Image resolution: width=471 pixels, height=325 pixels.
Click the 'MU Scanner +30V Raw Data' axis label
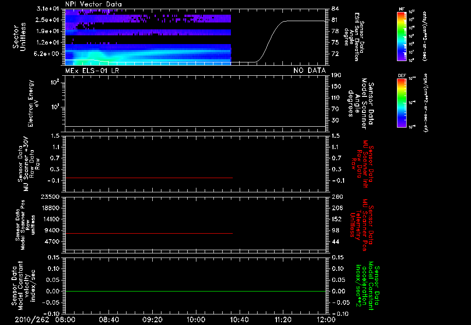[x=29, y=164]
